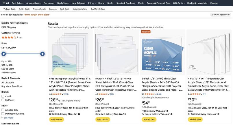This screenshot has height=125, width=233.
Task: Open Books nav item
Action: [x=110, y=3]
